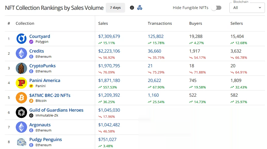Open the Credits collection link
Image resolution: width=267 pixels, height=149 pixels.
point(37,51)
